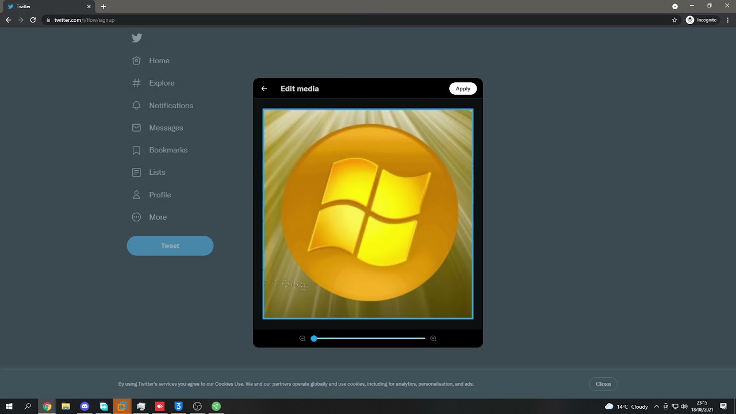Click the Bookmarks ribbon icon
This screenshot has height=414, width=736.
[x=136, y=150]
